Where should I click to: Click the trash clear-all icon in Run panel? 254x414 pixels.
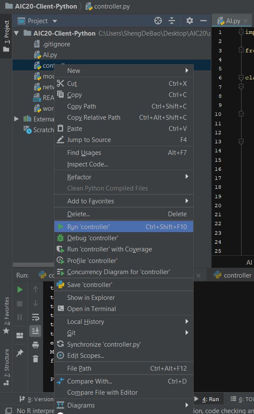pyautogui.click(x=36, y=359)
